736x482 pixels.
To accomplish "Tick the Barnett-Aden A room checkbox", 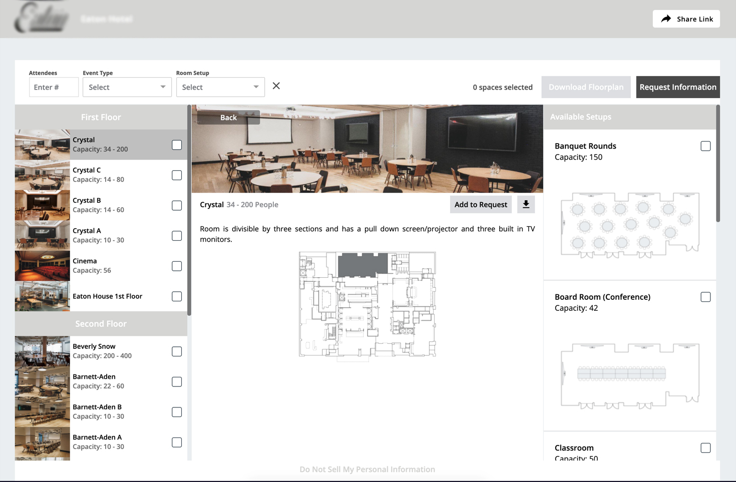I will point(177,442).
